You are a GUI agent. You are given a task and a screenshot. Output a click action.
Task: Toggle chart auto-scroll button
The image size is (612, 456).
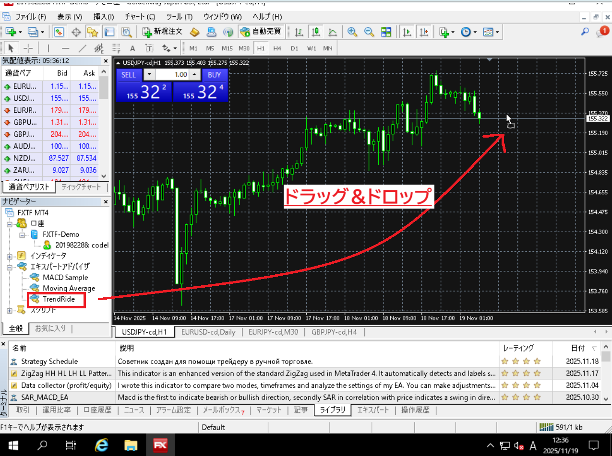click(407, 32)
